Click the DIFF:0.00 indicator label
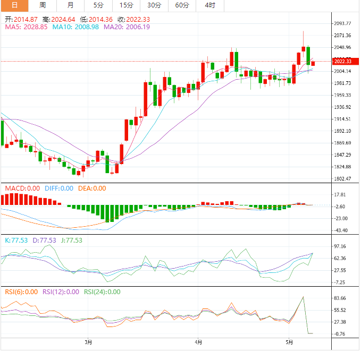The height and width of the screenshot is (352, 361). point(59,188)
